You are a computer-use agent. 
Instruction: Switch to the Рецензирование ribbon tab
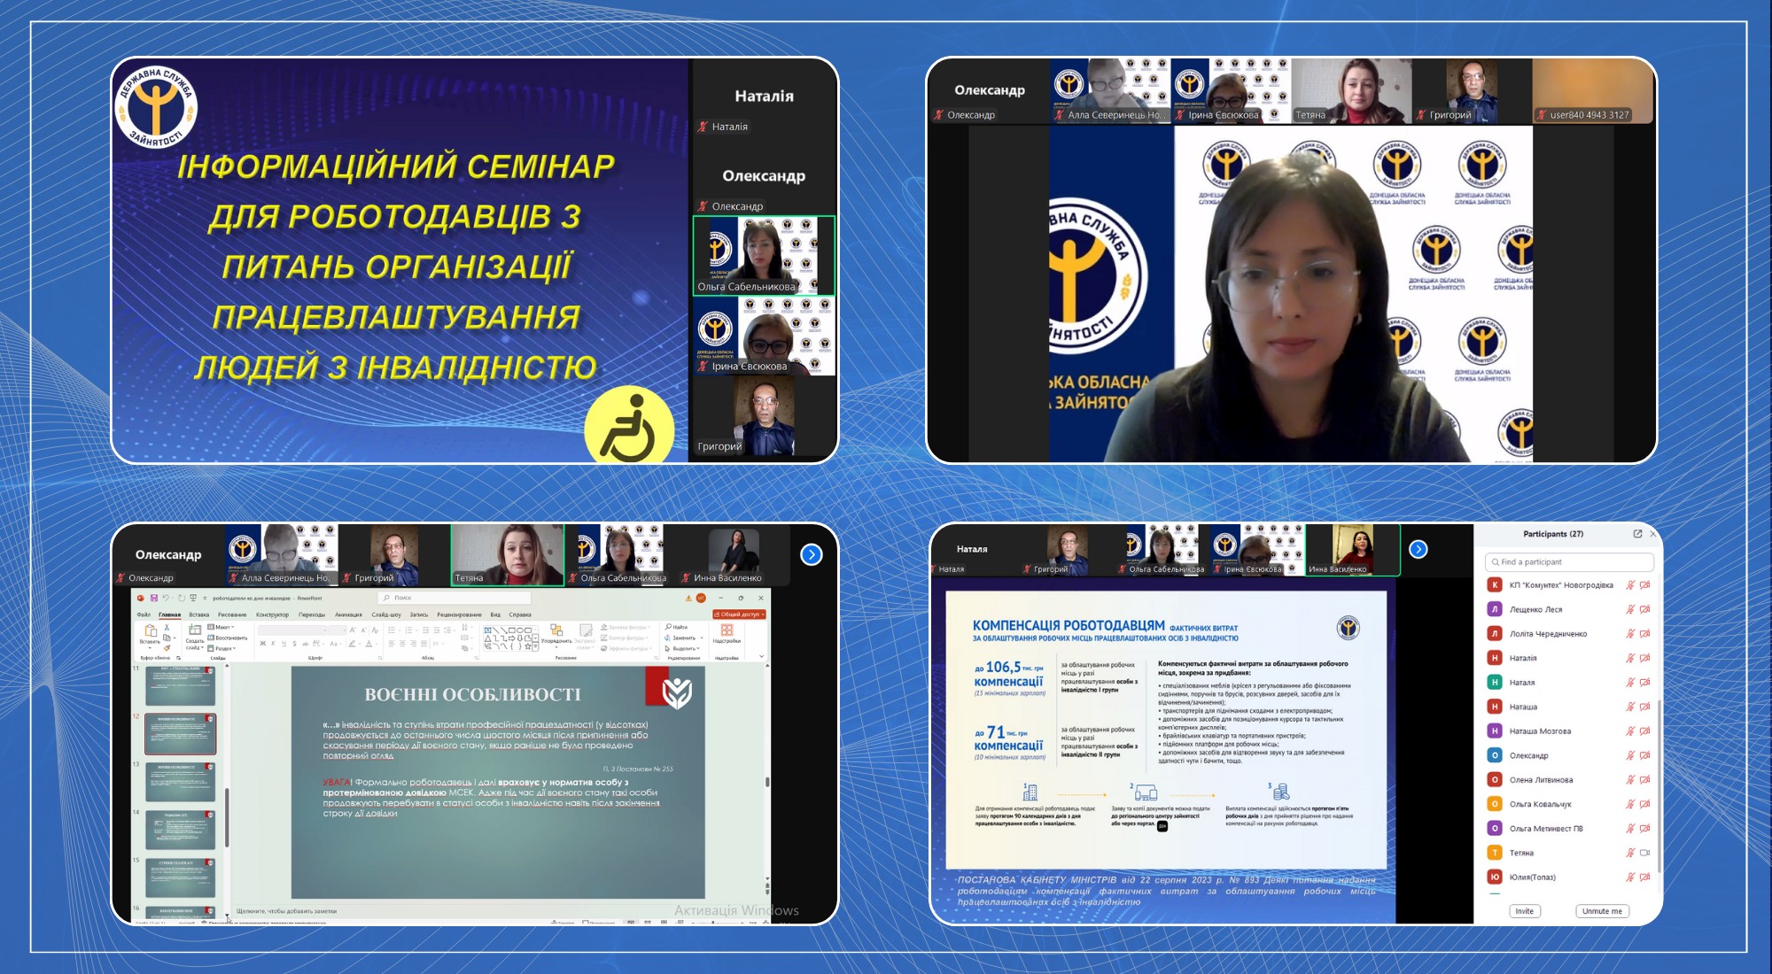(x=459, y=615)
